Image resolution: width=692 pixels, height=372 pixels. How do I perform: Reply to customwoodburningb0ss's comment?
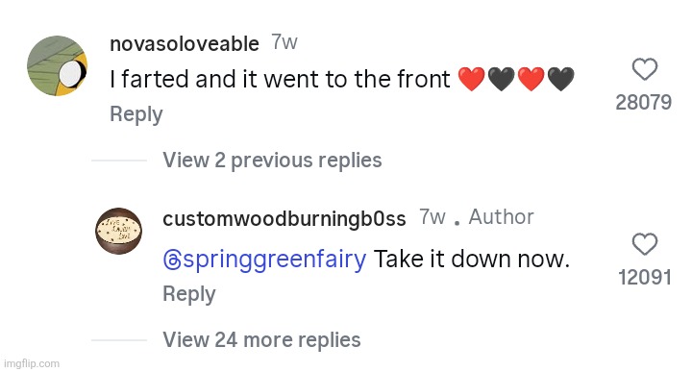[189, 294]
